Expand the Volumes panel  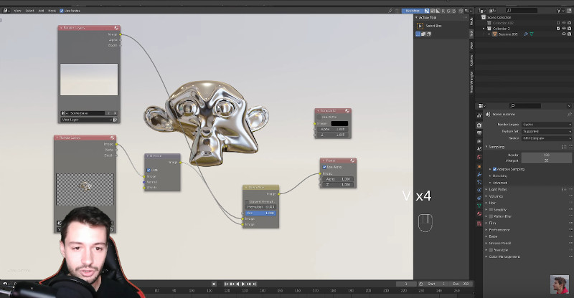[x=496, y=196]
